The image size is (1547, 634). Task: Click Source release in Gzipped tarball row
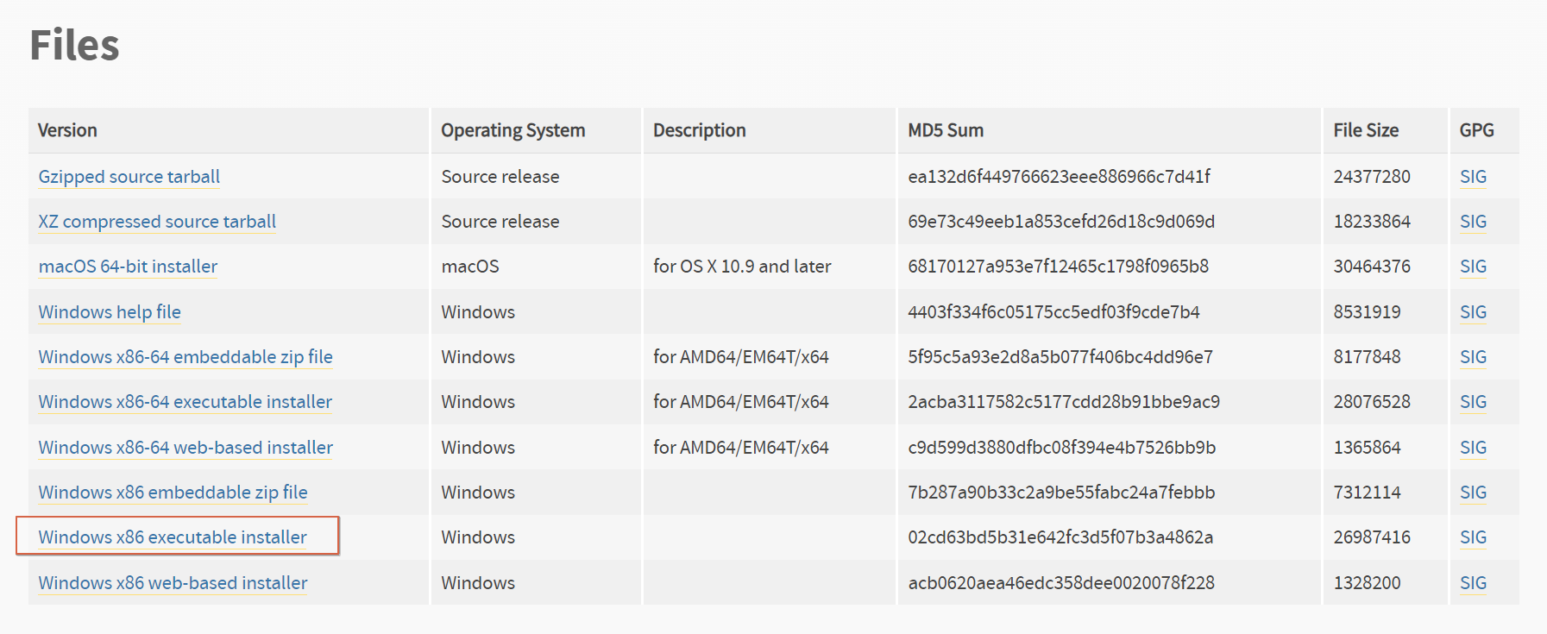point(500,177)
